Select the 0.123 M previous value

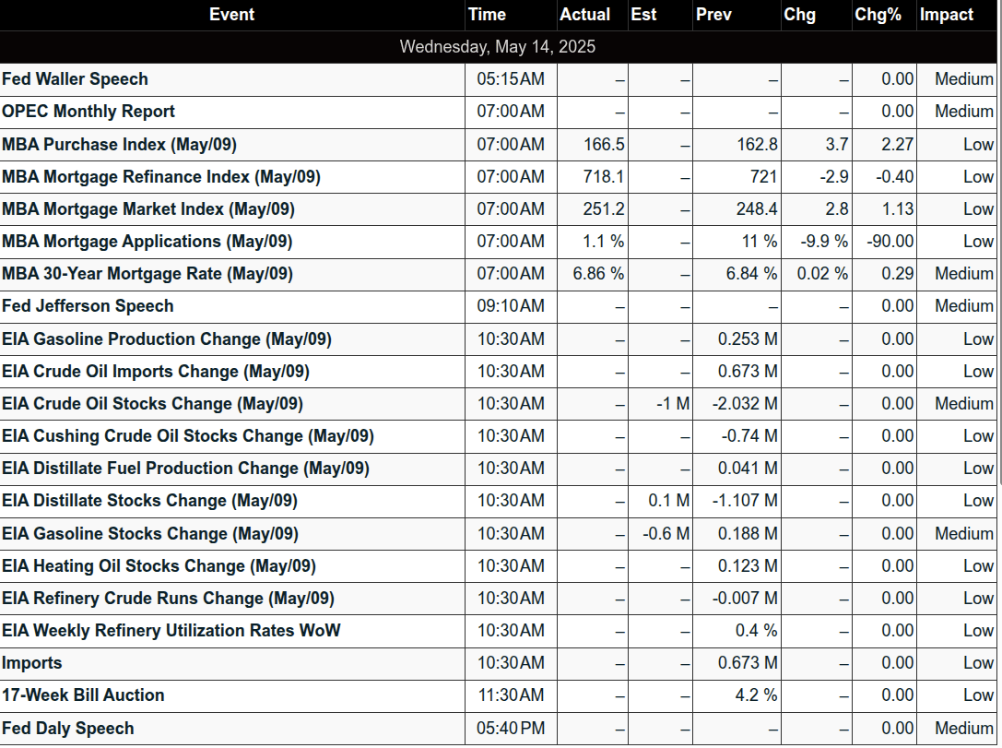pyautogui.click(x=748, y=565)
